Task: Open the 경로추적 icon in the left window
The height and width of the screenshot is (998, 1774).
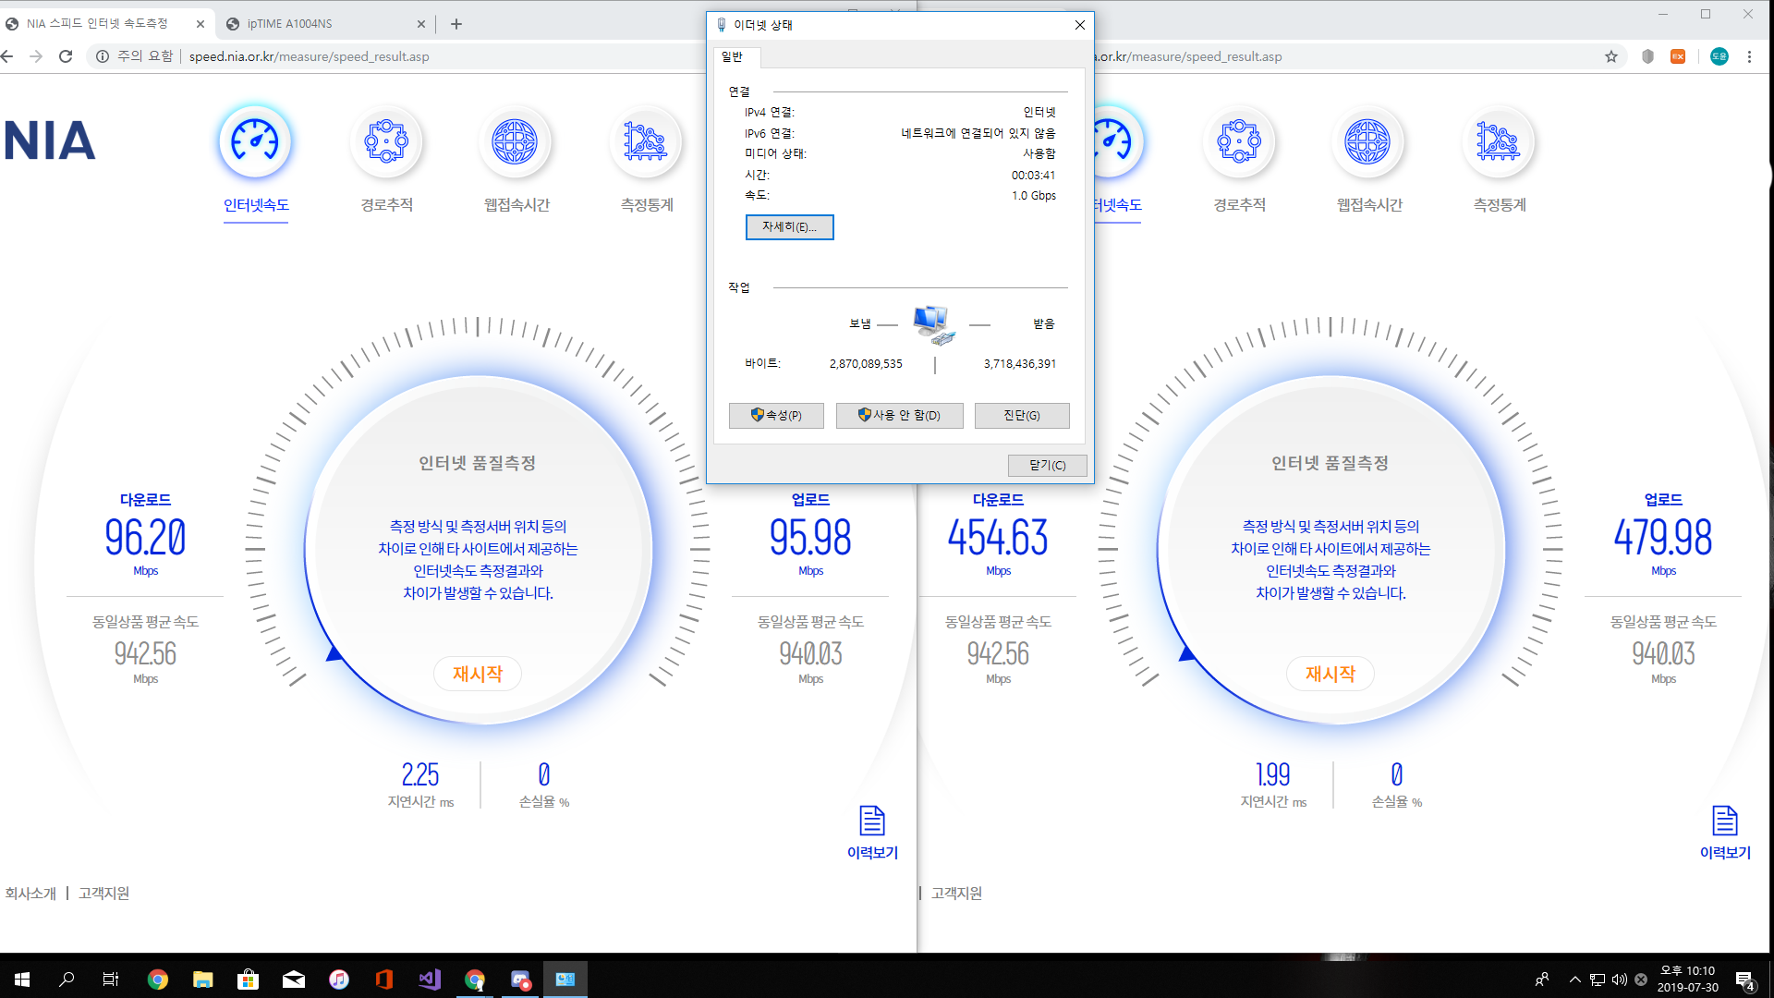Action: (x=386, y=141)
